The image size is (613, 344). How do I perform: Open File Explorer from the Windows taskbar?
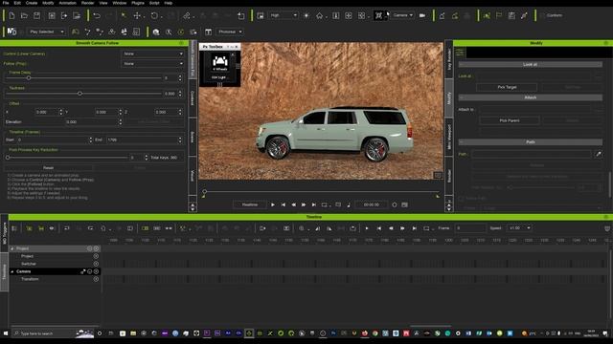(133, 333)
